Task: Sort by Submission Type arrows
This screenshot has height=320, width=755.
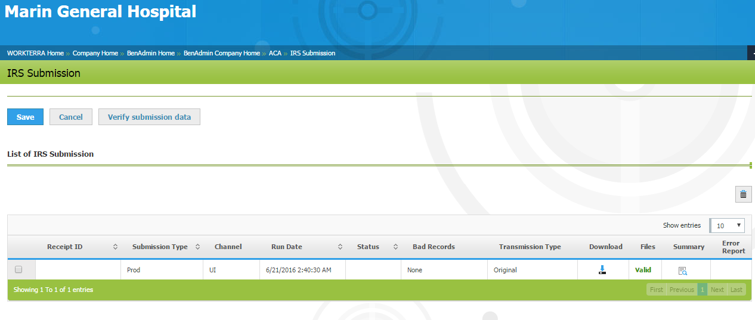Action: [x=197, y=247]
